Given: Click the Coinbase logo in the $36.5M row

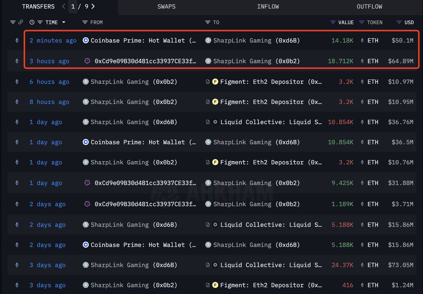Looking at the screenshot, I should [86, 142].
